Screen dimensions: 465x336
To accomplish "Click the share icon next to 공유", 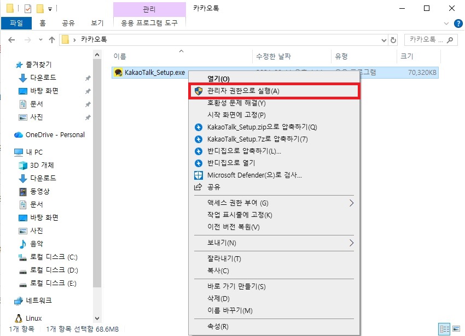I will click(x=198, y=187).
